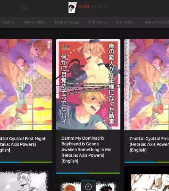Select the Art hentai menu item
The width and height of the screenshot is (169, 191).
tap(125, 22)
